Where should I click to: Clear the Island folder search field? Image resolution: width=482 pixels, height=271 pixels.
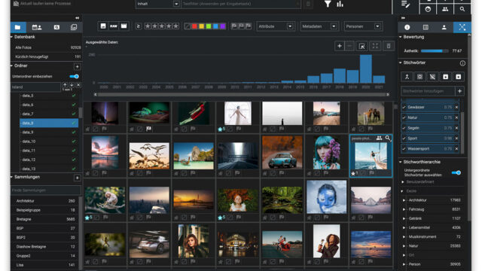[x=78, y=85]
